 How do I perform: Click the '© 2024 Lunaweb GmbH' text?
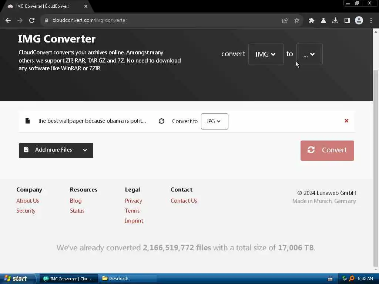point(326,193)
